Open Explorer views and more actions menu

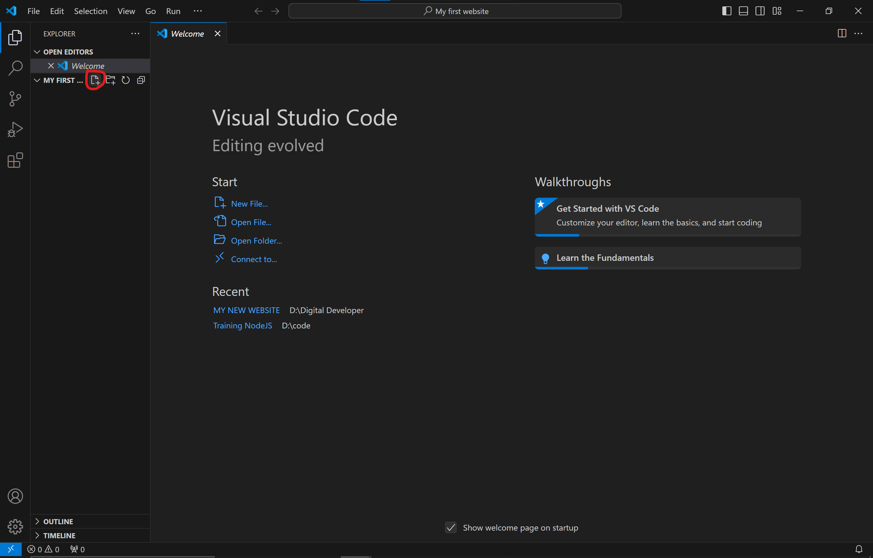coord(135,33)
